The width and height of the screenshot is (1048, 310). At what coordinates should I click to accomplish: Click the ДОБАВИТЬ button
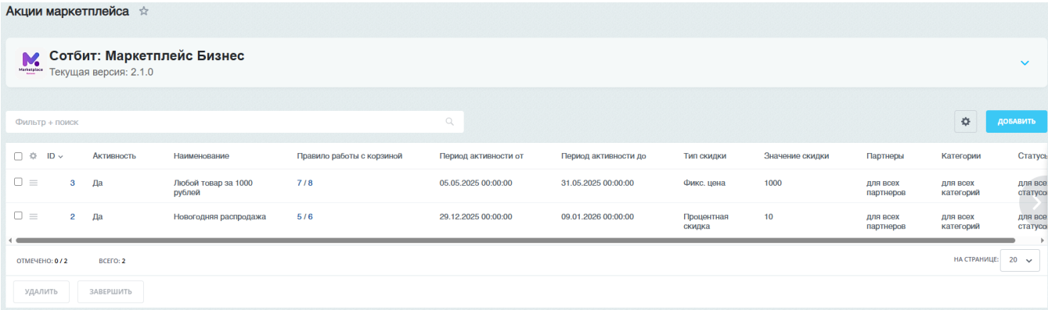click(x=1016, y=121)
